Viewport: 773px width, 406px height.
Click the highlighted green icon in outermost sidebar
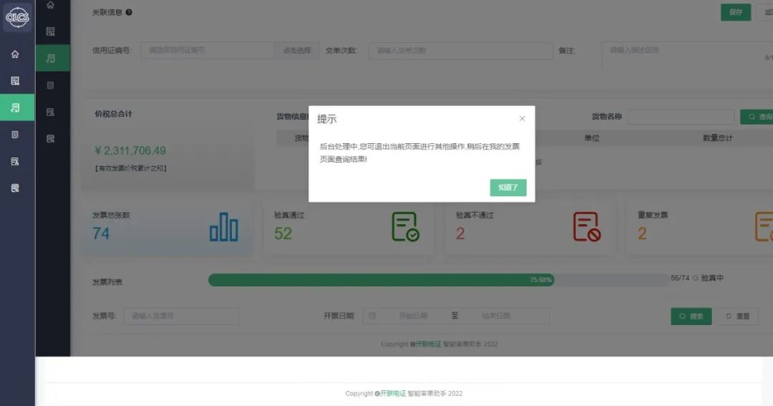click(16, 107)
